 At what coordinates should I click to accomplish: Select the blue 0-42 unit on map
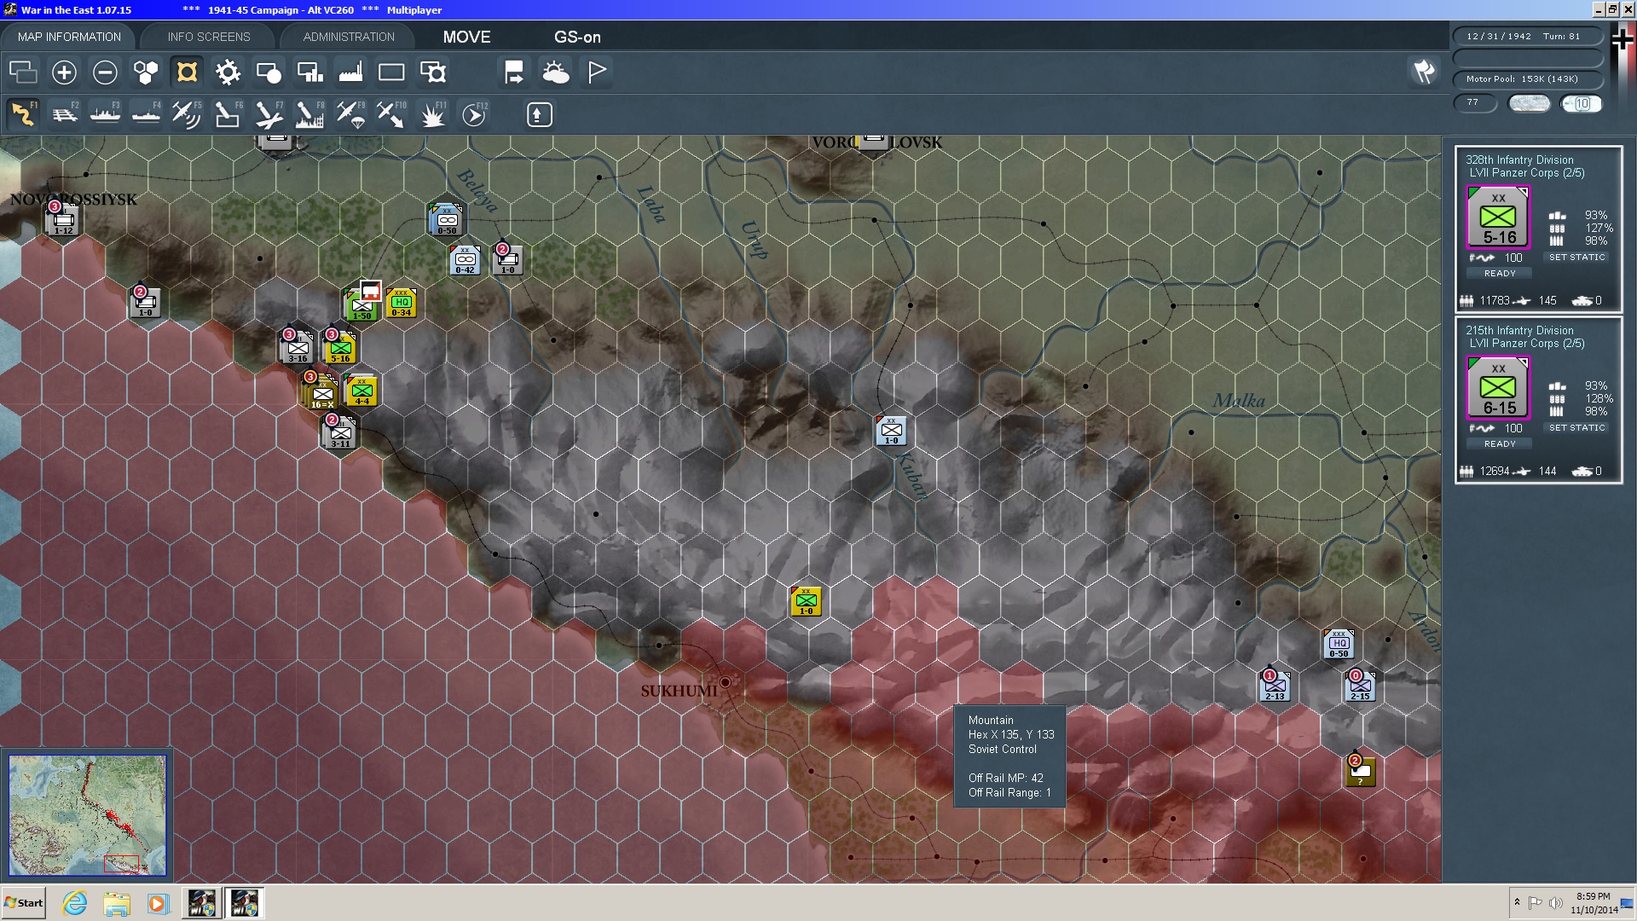click(x=465, y=260)
